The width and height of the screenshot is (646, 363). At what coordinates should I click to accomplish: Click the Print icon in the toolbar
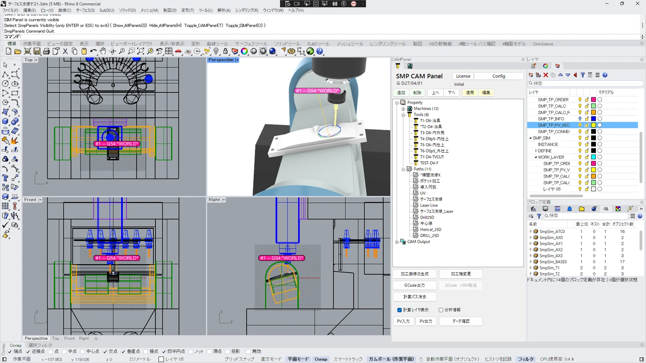tap(46, 51)
